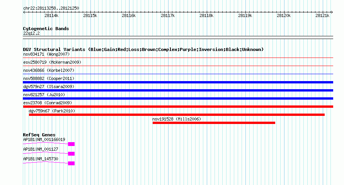Click the magenta exon box of NM_001166019

pyautogui.click(x=71, y=144)
